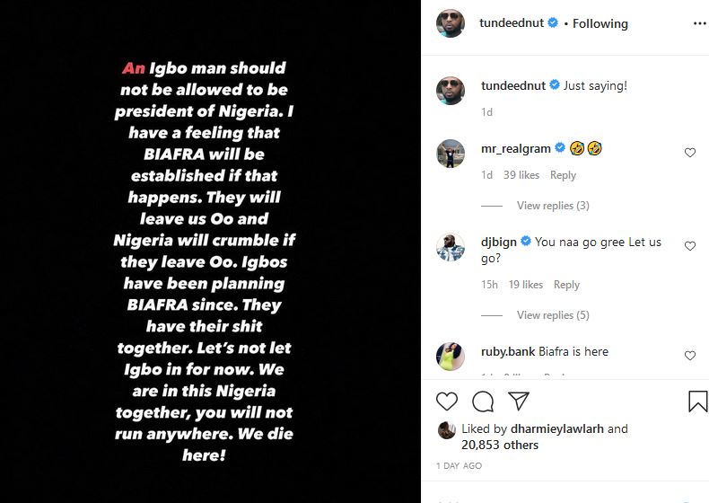This screenshot has height=503, width=709.
Task: Expand View replies (3) under mr_realgram
Action: [553, 206]
